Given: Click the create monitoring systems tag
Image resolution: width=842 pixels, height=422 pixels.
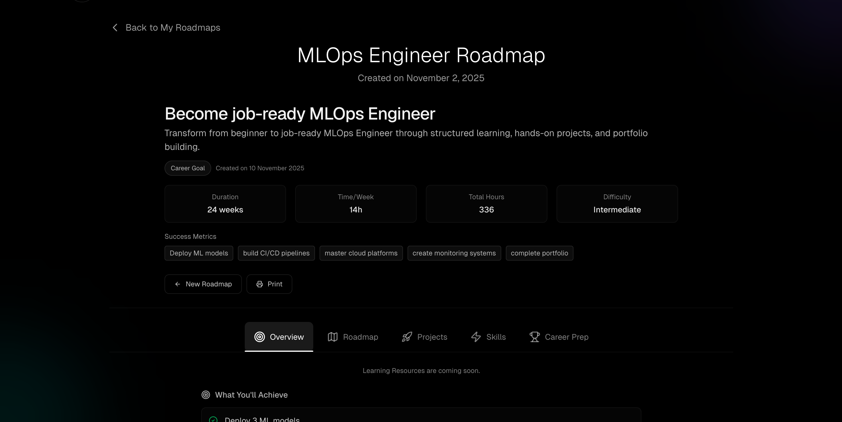Looking at the screenshot, I should point(454,253).
